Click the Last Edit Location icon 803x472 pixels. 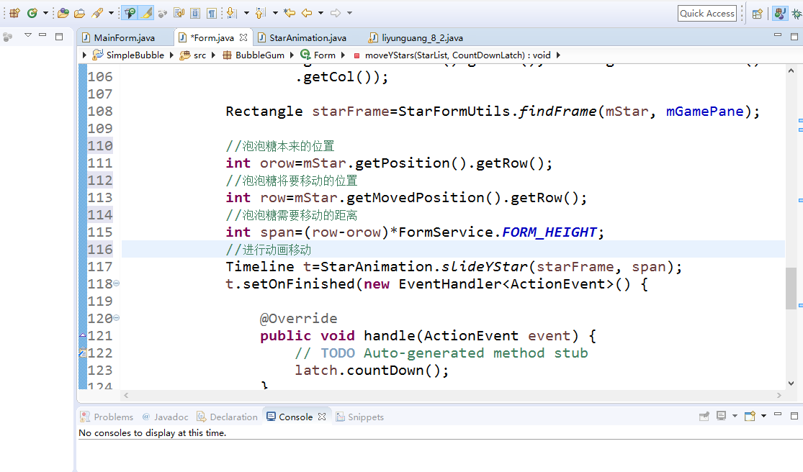click(x=290, y=13)
